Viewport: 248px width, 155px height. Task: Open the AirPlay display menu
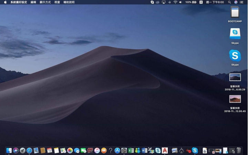pyautogui.click(x=164, y=2)
